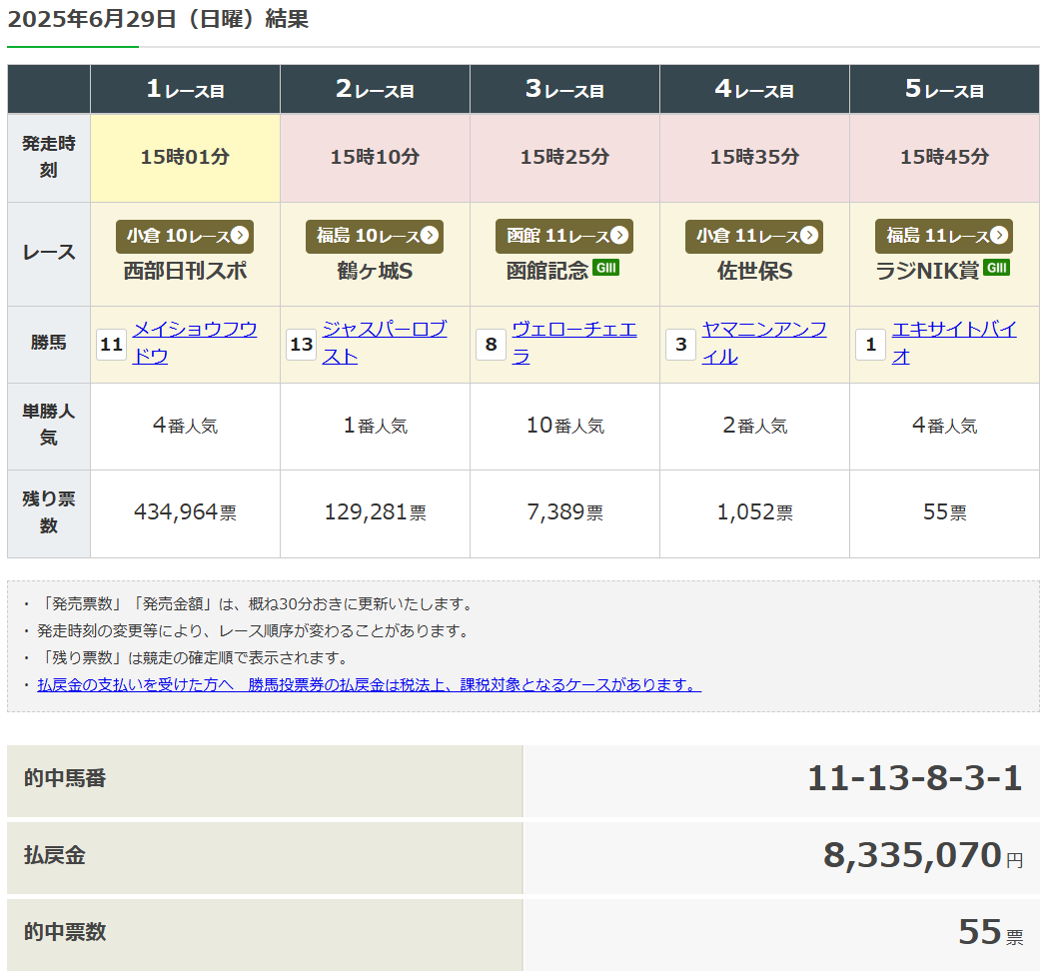This screenshot has height=978, width=1044.
Task: Click 2番人気 popularity cell
Action: point(754,427)
